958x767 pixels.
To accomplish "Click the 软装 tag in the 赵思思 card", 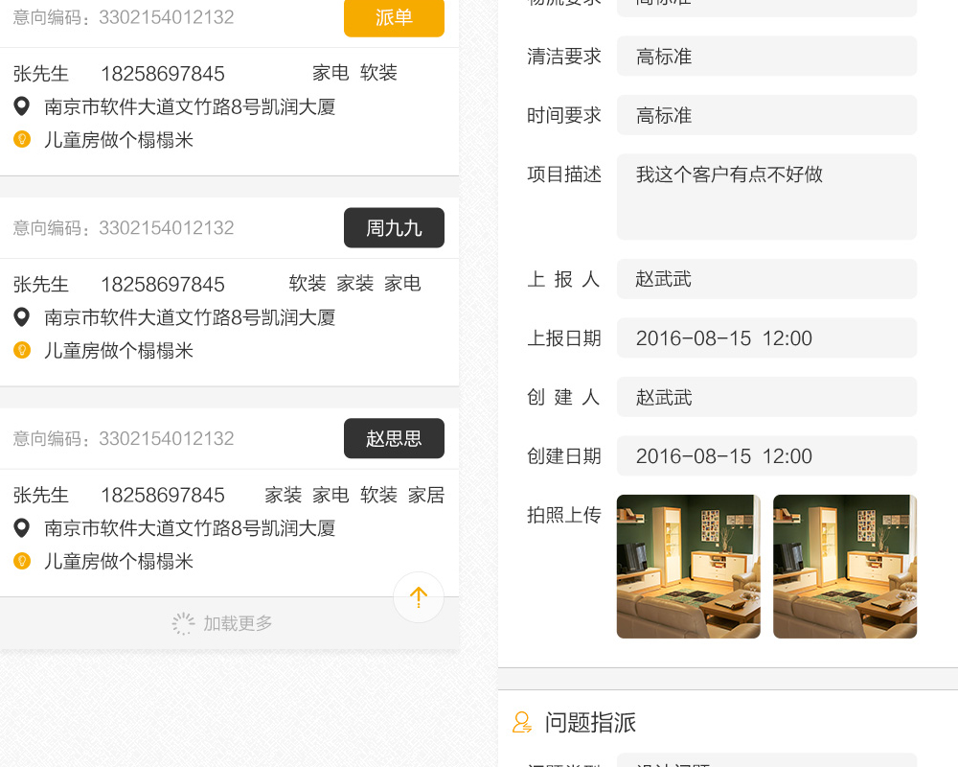I will point(378,494).
